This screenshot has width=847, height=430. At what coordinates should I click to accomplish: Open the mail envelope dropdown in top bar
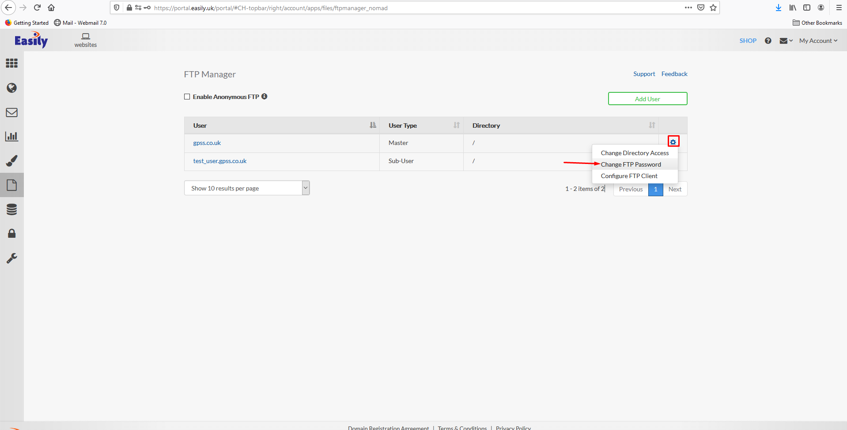[786, 41]
